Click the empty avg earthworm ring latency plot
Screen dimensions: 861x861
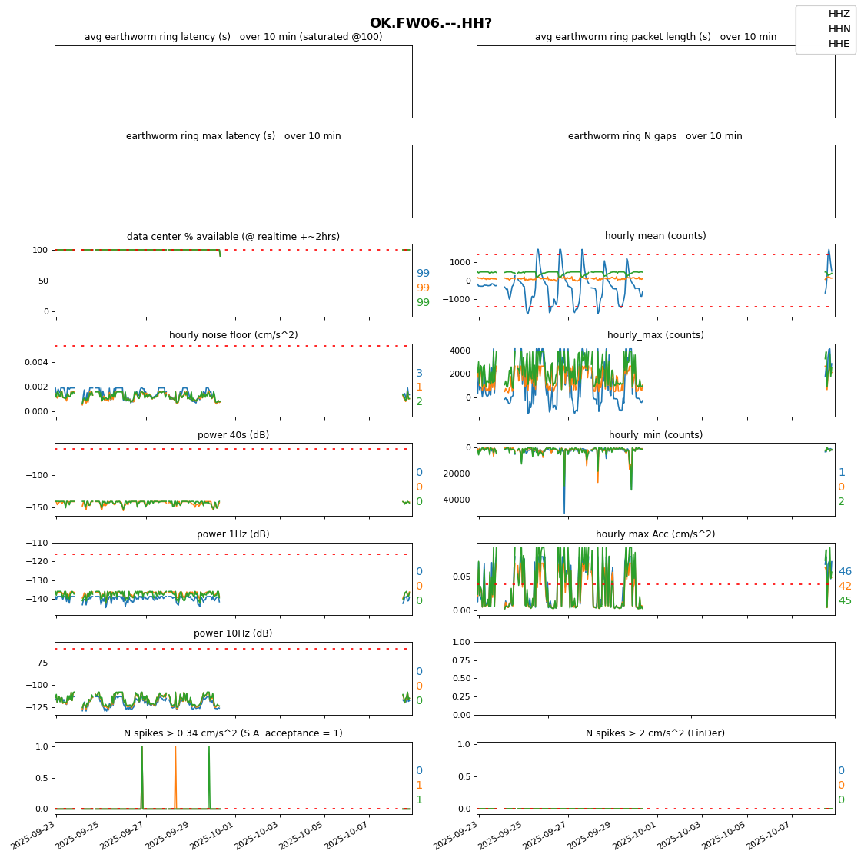click(233, 81)
